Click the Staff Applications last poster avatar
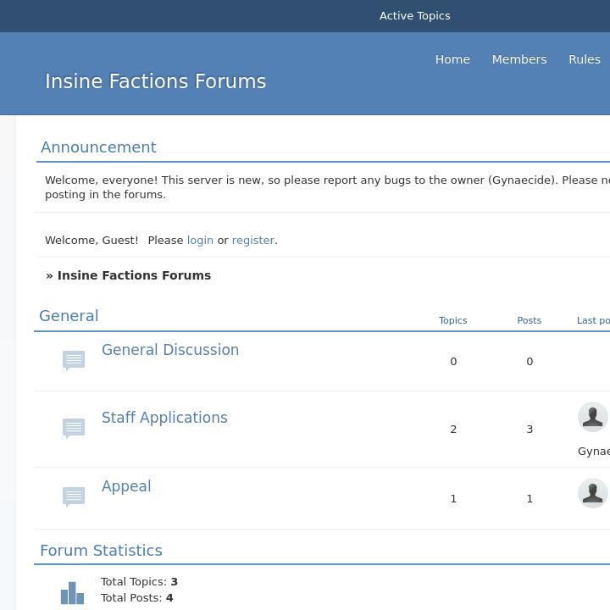The width and height of the screenshot is (610, 610). 592,417
